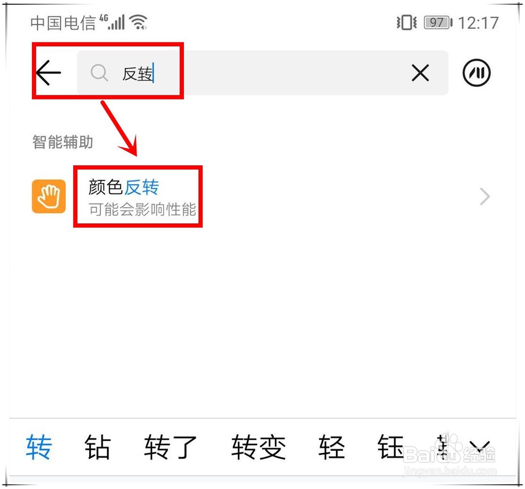Click the magnifier icon in search box
The width and height of the screenshot is (525, 489).
click(x=99, y=73)
